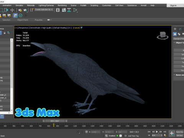Click time slider right arrow
Image resolution: width=184 pixels, height=138 pixels.
click(66, 121)
